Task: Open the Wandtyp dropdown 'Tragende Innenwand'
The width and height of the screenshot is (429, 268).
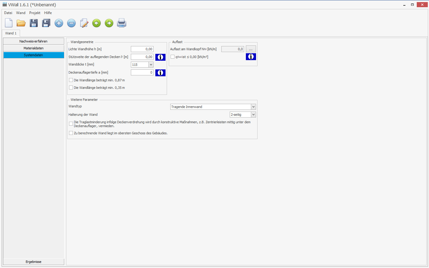Action: coord(213,107)
